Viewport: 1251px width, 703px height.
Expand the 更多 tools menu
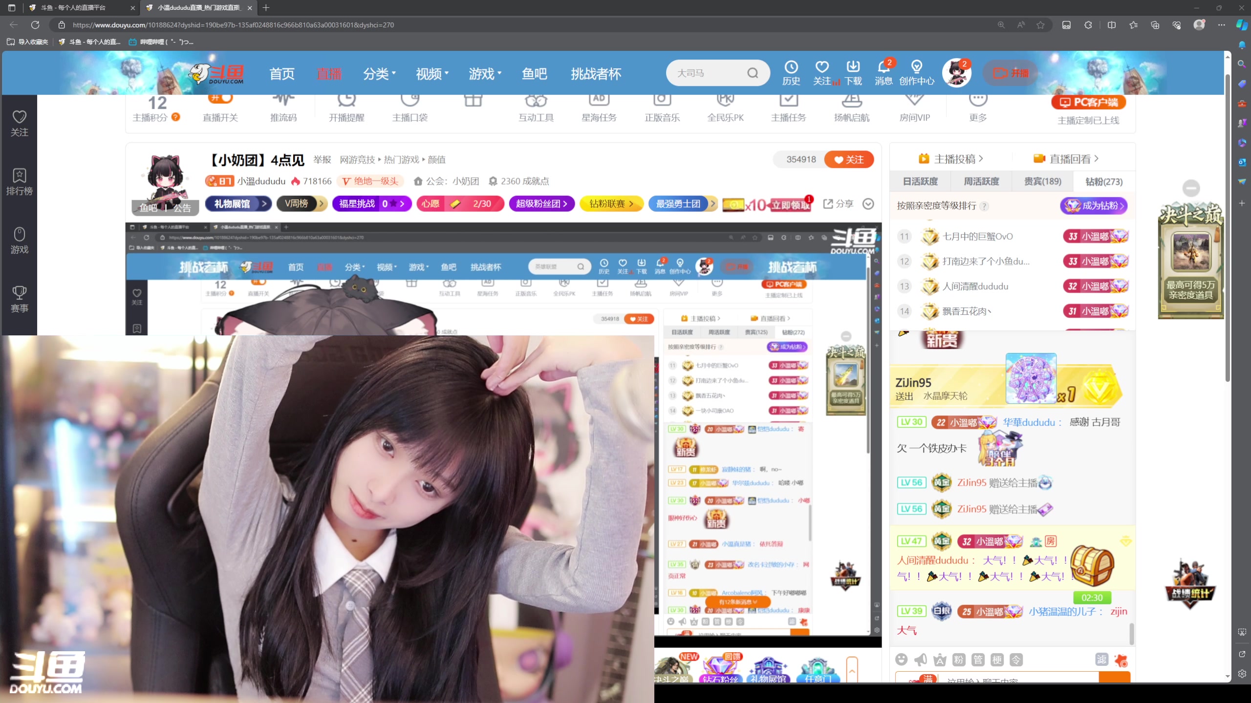[978, 109]
